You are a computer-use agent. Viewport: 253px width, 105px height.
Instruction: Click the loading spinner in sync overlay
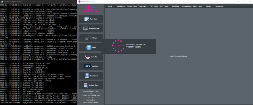pos(118,46)
